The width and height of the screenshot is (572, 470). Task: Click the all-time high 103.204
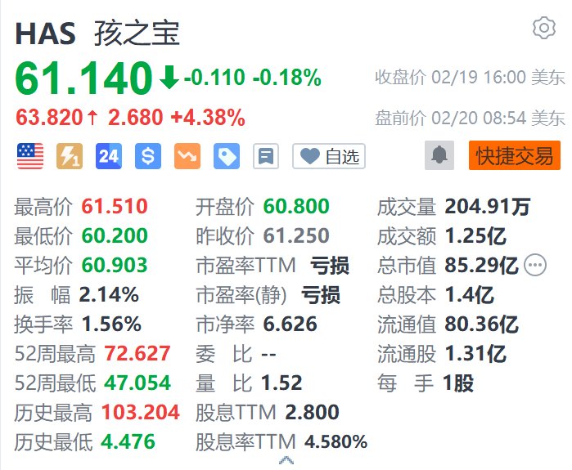pyautogui.click(x=141, y=412)
